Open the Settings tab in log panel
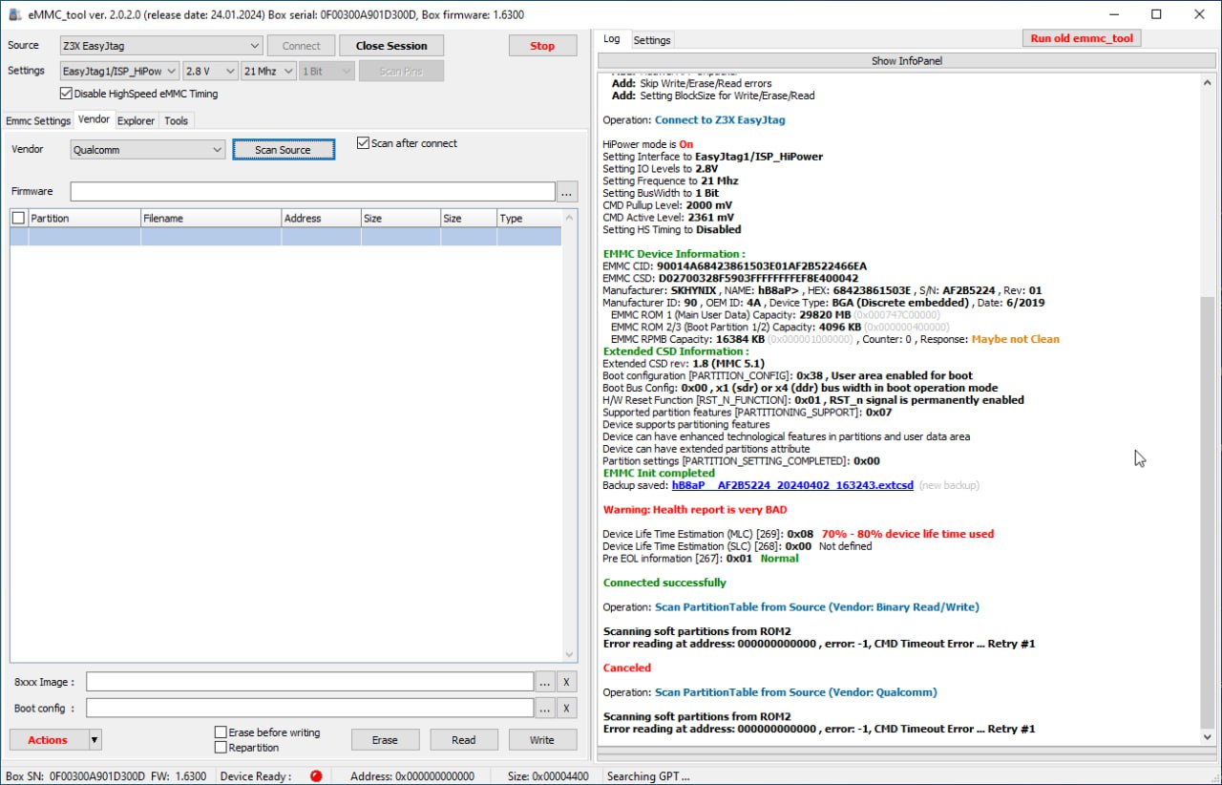Viewport: 1222px width, 785px height. click(x=652, y=40)
